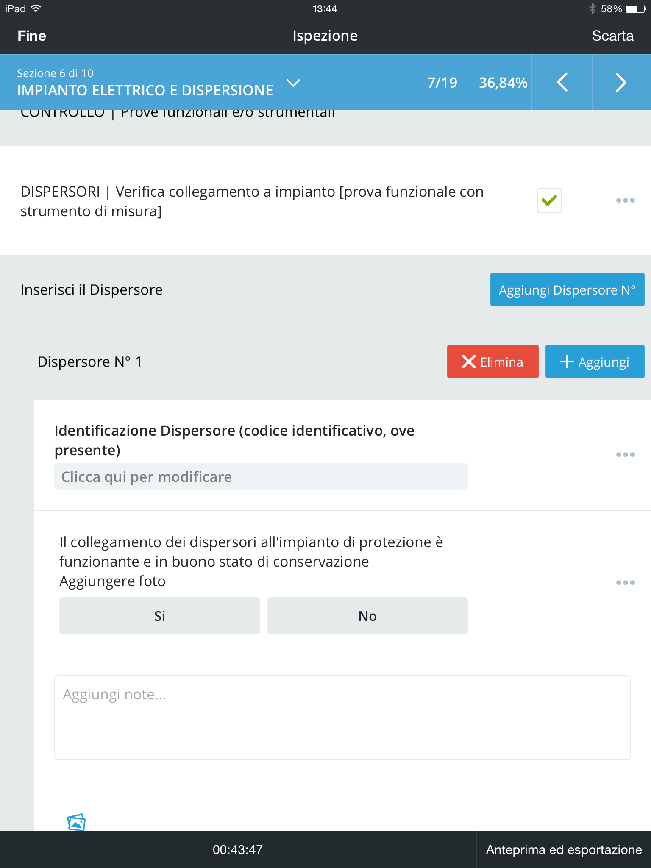Tap the Bluetooth status icon

[593, 9]
